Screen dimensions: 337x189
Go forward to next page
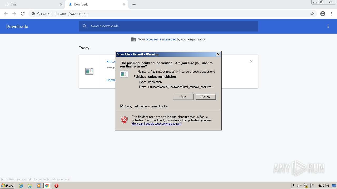pos(14,14)
